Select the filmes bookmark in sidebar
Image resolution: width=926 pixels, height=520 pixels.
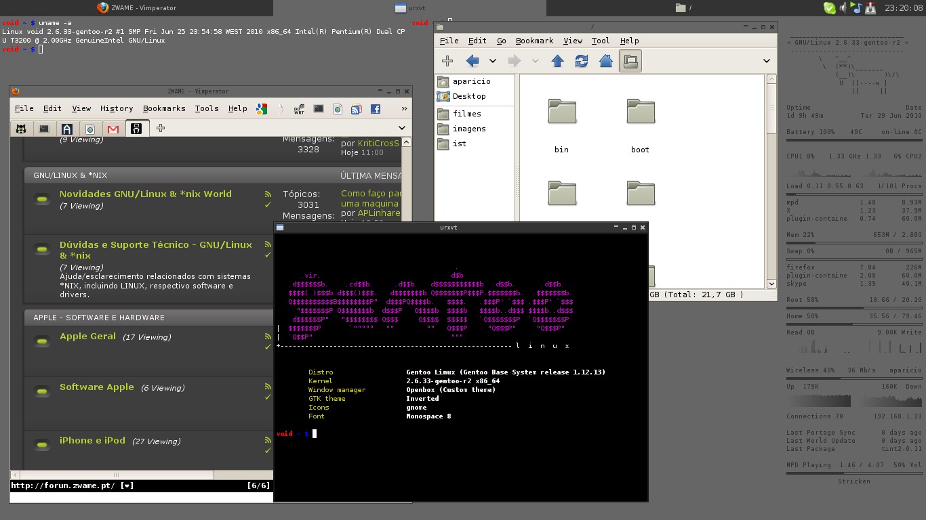point(466,114)
